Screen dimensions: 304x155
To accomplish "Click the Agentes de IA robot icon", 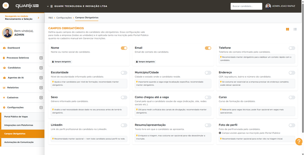I will 4,78.
